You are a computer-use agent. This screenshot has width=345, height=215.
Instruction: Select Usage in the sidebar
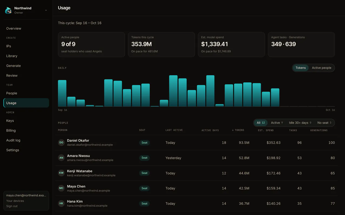[26, 103]
